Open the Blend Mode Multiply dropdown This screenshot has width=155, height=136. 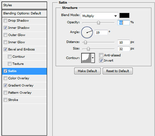[100, 16]
